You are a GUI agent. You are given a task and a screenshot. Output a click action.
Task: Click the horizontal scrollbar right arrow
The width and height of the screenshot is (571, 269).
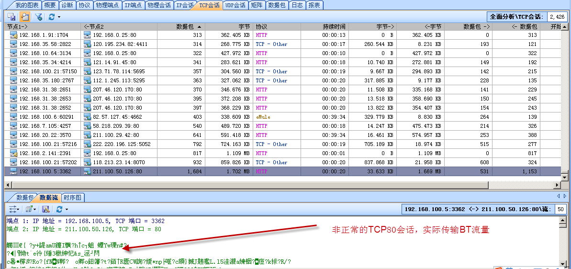coord(557,185)
